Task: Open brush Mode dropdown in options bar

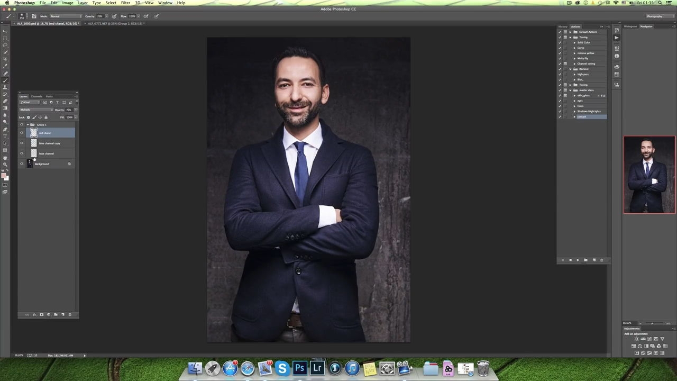Action: click(x=66, y=16)
